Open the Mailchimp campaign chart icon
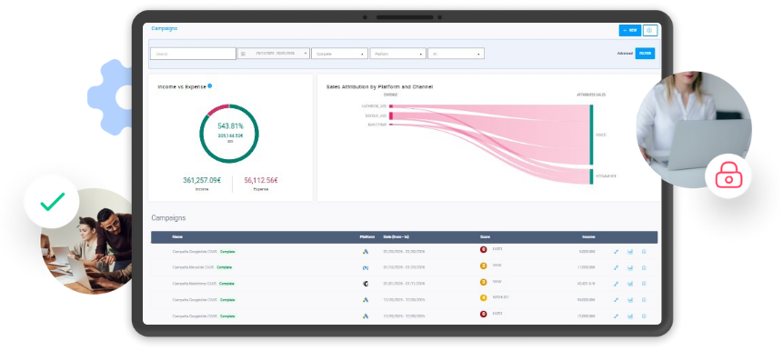Image resolution: width=783 pixels, height=351 pixels. [x=629, y=284]
